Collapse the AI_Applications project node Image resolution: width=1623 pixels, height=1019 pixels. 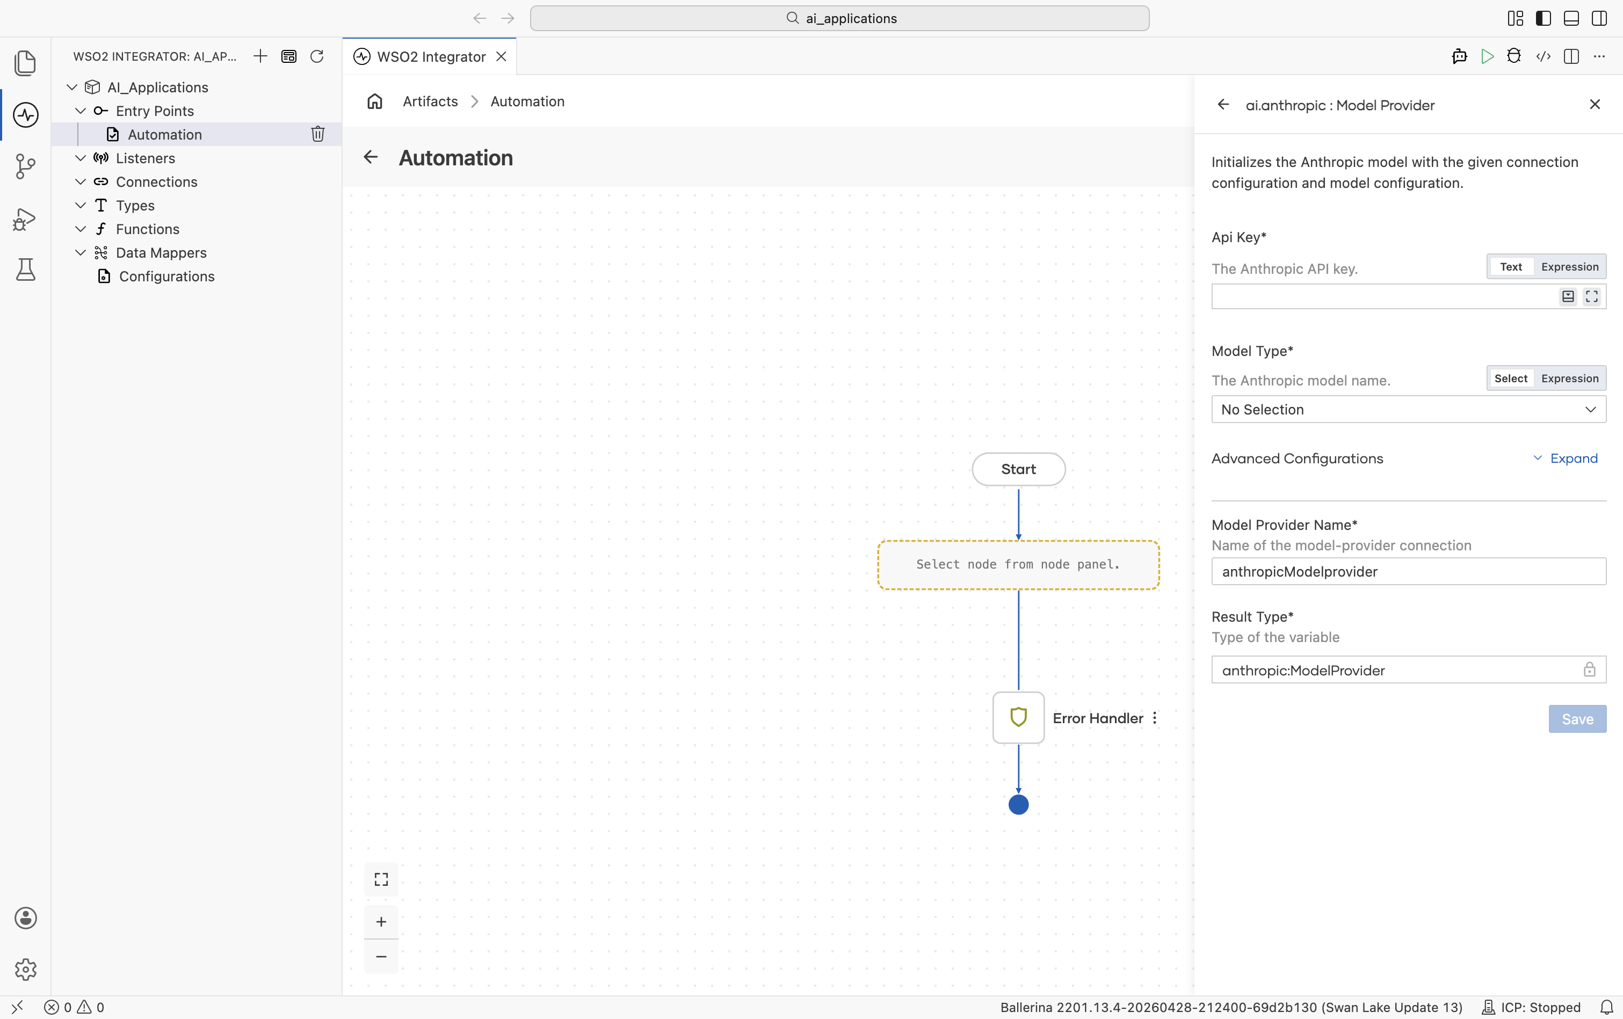pos(72,87)
